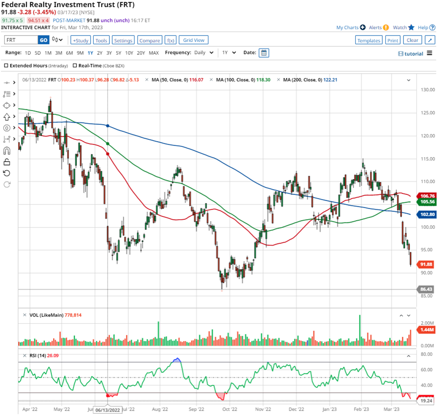Enable Real-Time Cboe BZX checkbox
This screenshot has width=439, height=416.
coord(75,66)
